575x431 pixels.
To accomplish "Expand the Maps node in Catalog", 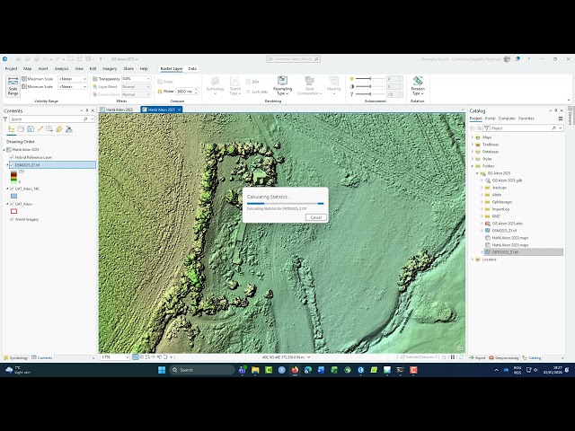I will [473, 137].
